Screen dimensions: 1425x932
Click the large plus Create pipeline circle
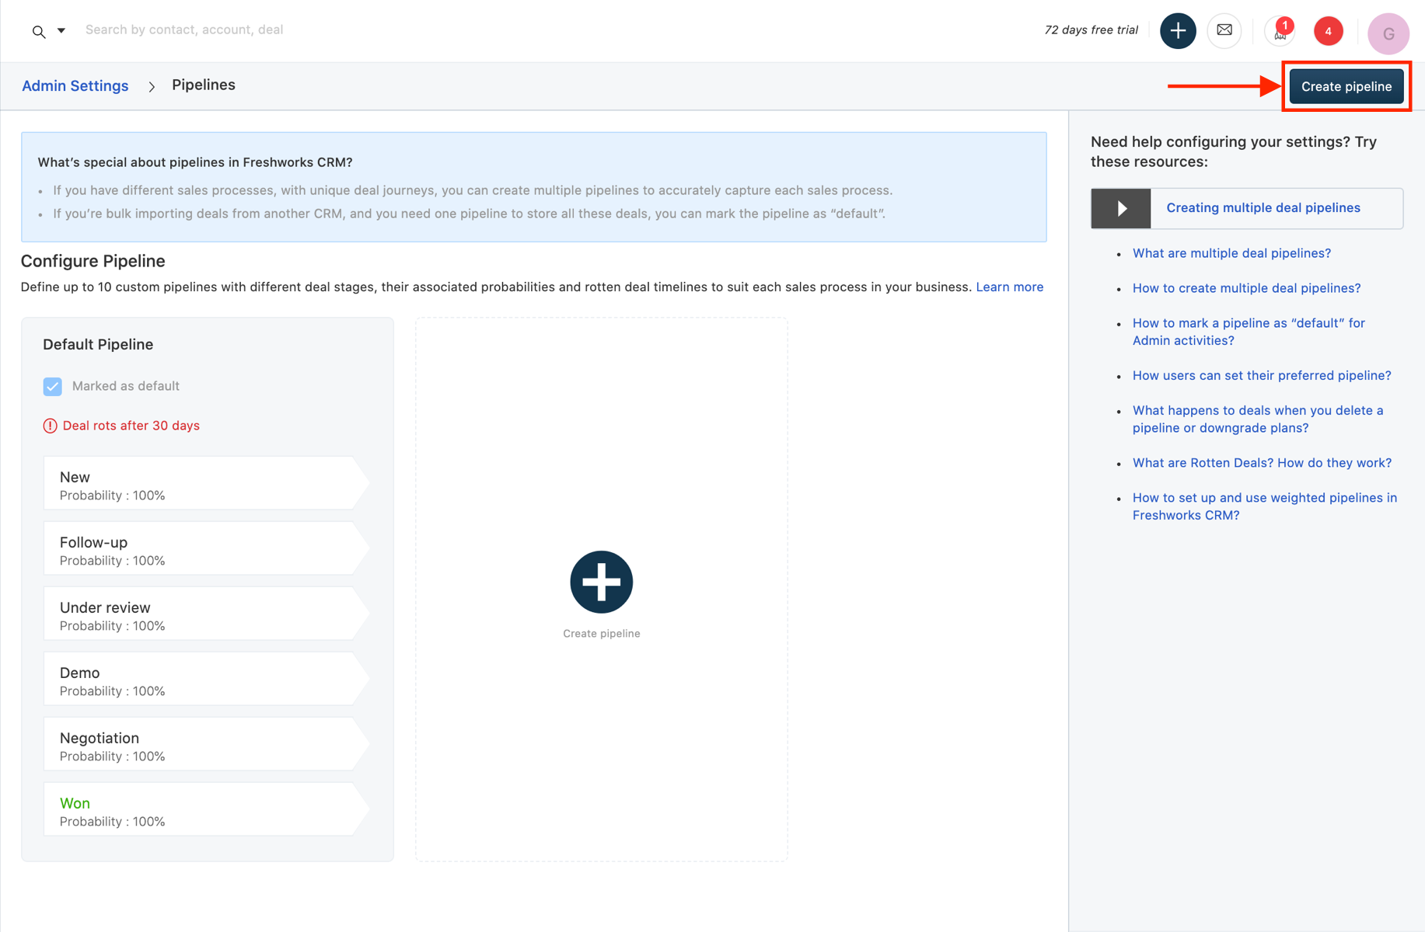602,582
